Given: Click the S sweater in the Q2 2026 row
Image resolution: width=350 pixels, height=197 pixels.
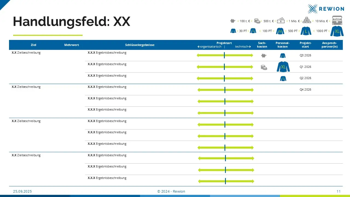Looking at the screenshot, I should click(x=283, y=79).
